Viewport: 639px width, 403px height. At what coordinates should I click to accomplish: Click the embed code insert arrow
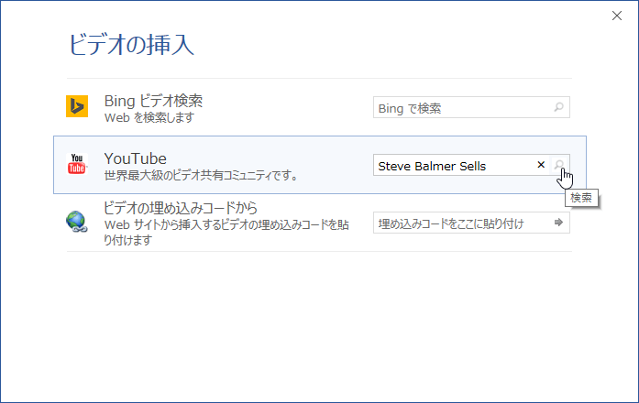pos(558,223)
